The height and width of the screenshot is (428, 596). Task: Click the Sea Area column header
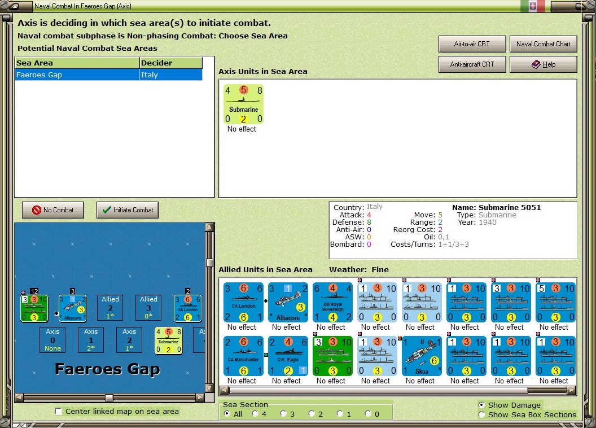[x=77, y=63]
